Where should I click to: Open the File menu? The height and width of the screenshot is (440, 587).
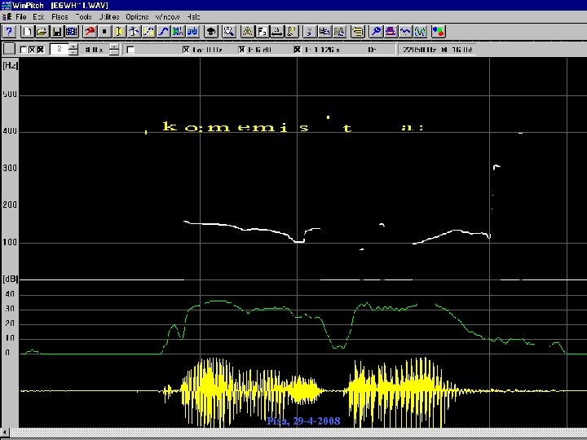[21, 17]
